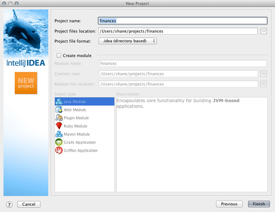275x212 pixels.
Task: Go back with the Previous button
Action: (229, 204)
